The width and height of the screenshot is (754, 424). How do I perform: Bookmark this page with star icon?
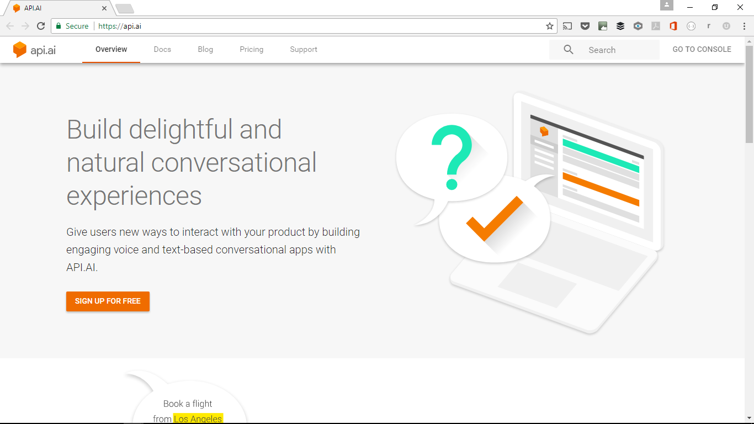(x=550, y=26)
